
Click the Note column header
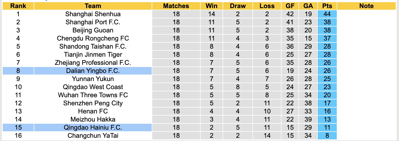(366, 6)
